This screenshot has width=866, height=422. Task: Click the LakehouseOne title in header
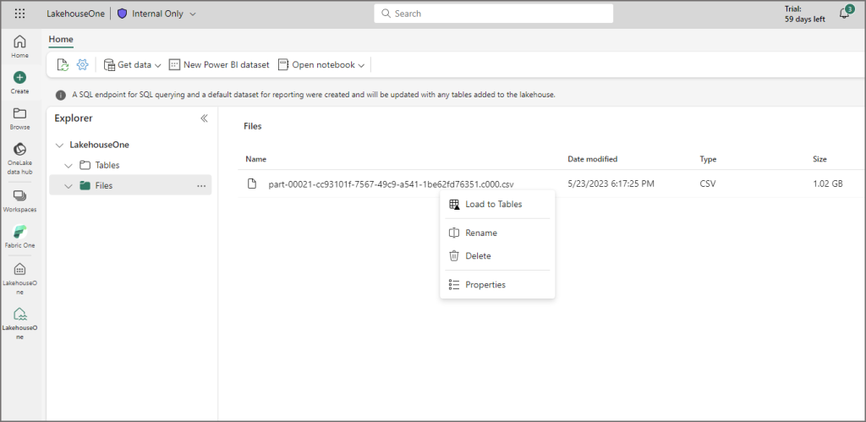[75, 14]
